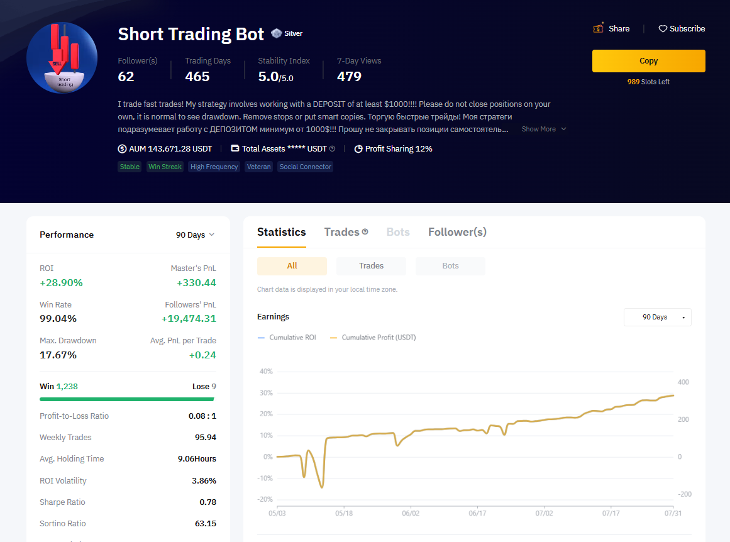
Task: Toggle Cumulative ROI legend series
Action: pos(287,338)
